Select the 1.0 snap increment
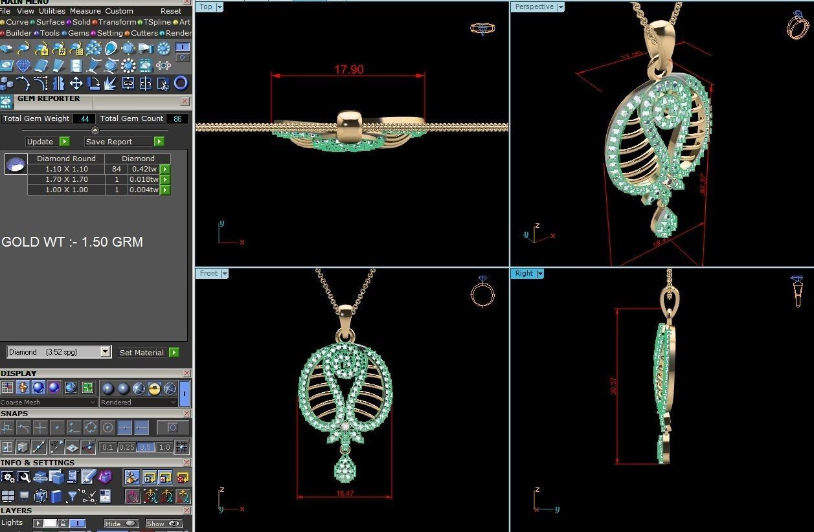 [164, 447]
